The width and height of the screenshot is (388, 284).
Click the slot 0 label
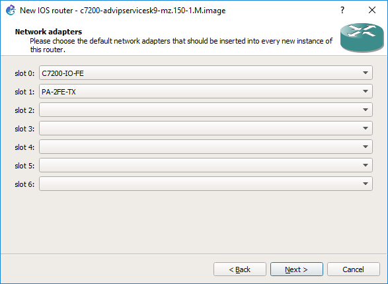coord(24,73)
